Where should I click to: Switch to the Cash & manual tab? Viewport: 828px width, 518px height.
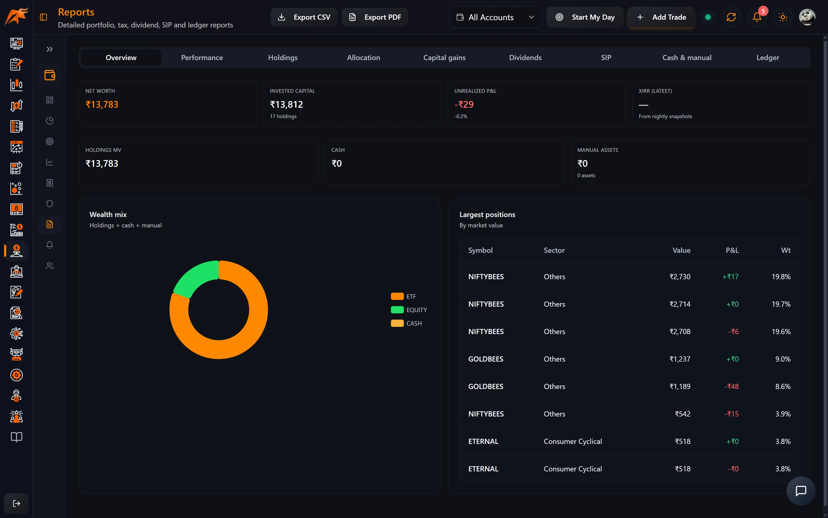pos(687,57)
